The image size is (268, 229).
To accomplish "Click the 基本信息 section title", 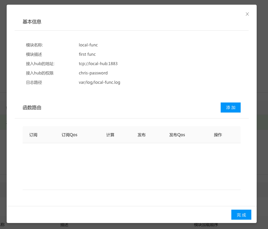I will coord(32,22).
